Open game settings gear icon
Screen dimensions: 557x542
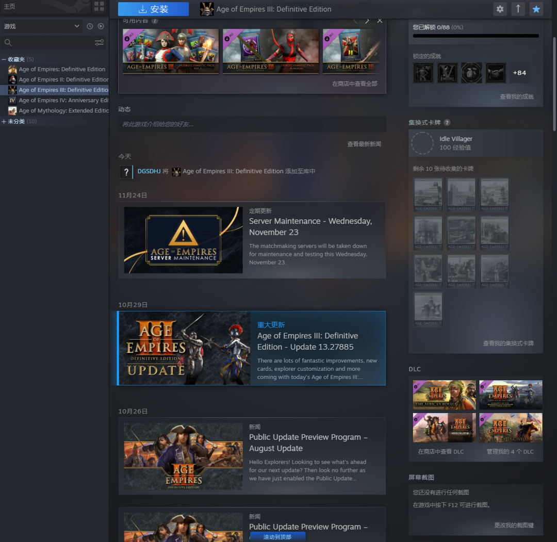click(499, 9)
